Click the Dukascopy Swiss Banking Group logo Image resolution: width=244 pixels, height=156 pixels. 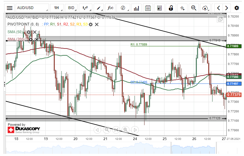(24, 130)
